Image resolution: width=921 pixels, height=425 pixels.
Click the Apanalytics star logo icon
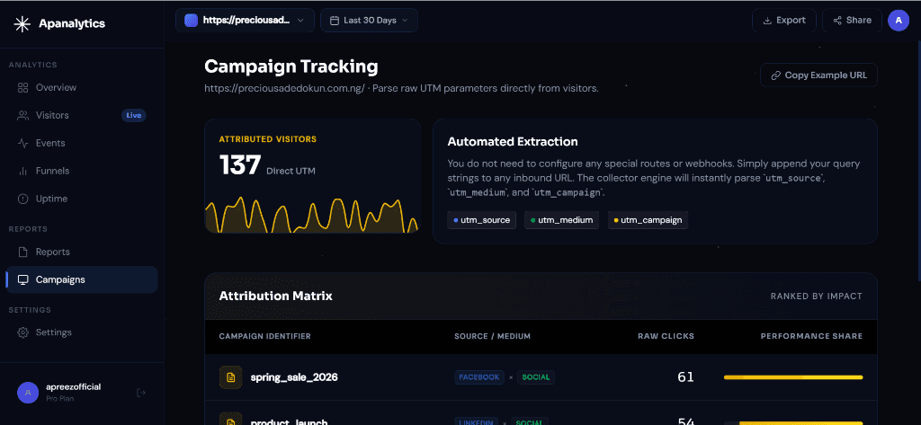(22, 23)
